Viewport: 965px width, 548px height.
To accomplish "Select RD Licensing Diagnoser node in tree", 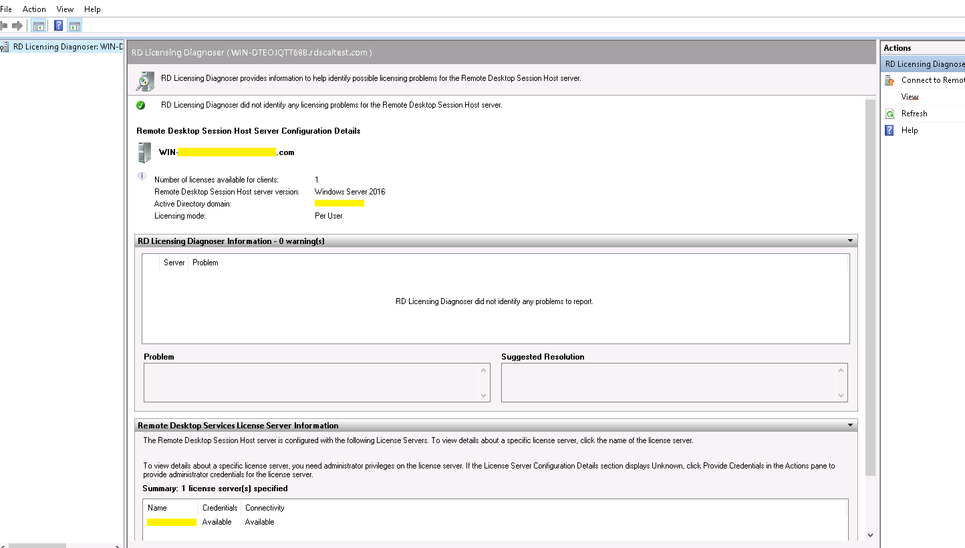I will pos(67,47).
